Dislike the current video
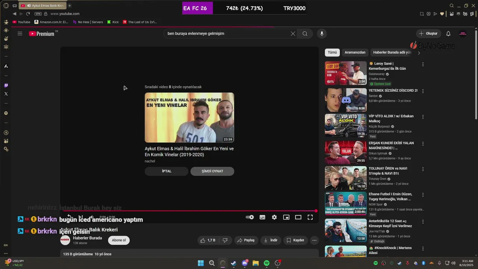Viewport: 478px width, 269px height. tap(225, 240)
